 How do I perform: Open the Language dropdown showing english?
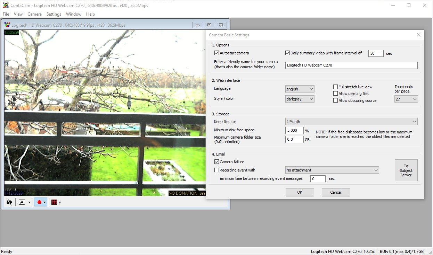click(x=300, y=89)
